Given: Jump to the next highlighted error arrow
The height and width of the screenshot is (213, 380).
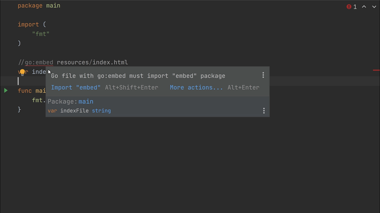Looking at the screenshot, I should [374, 7].
